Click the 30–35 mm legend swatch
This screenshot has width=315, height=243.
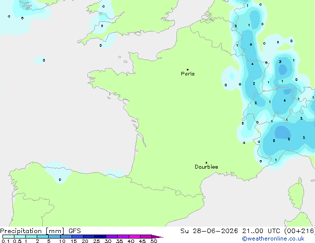(x=112, y=237)
